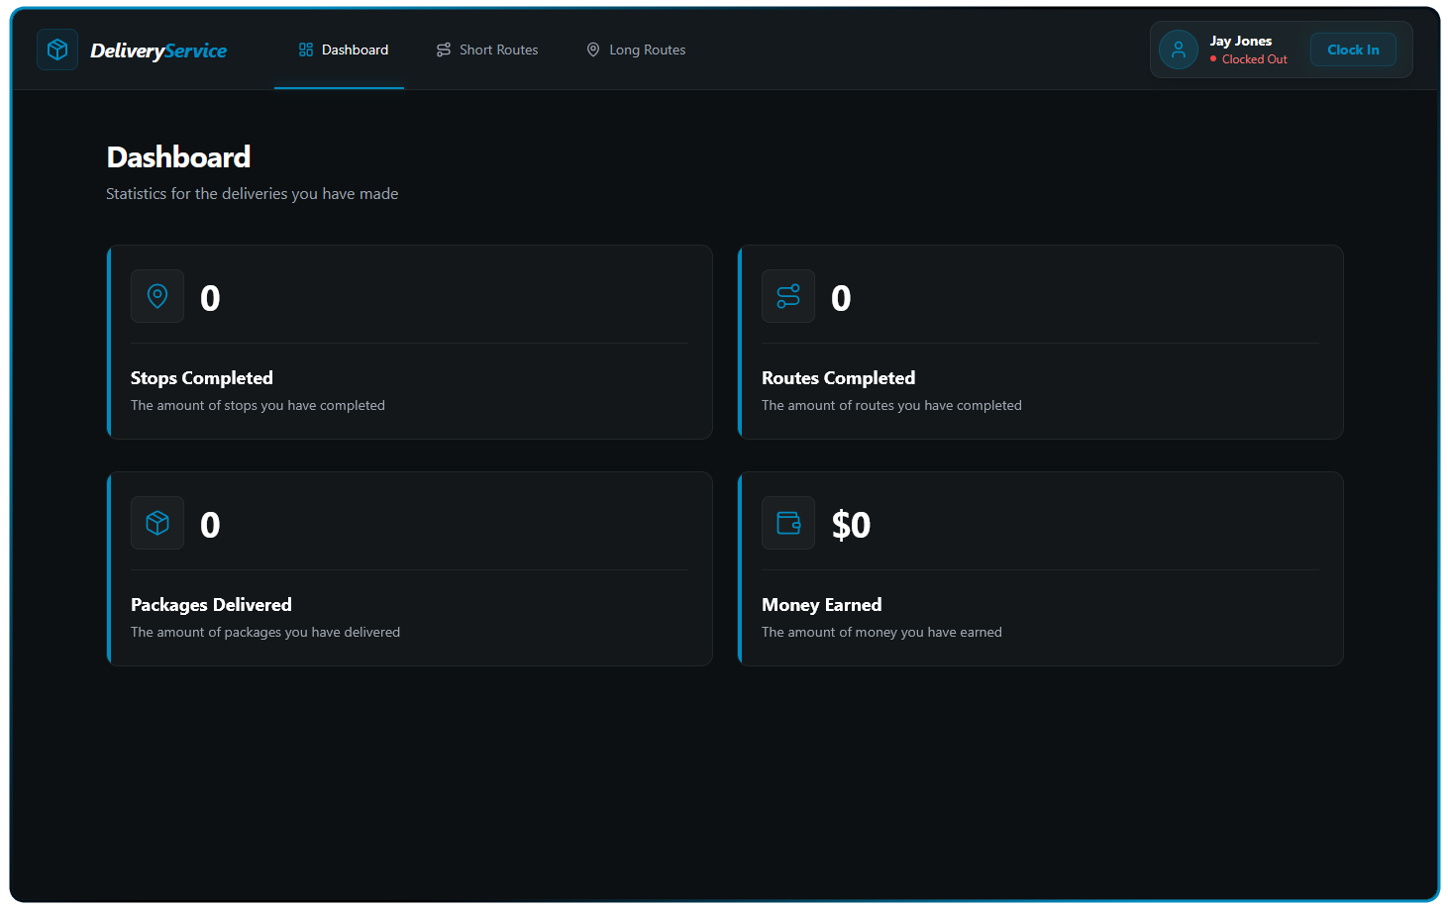
Task: Click the Routes Completed card title
Action: point(838,378)
